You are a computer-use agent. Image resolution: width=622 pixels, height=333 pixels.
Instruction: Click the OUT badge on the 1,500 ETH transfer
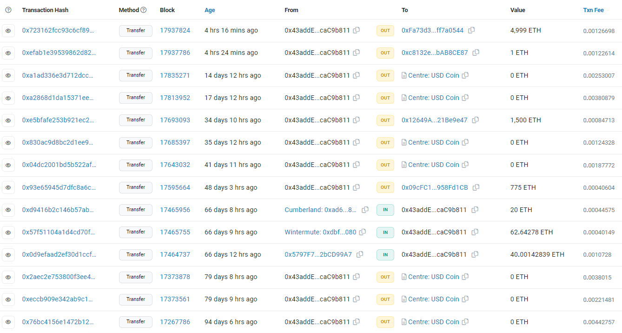pyautogui.click(x=385, y=120)
